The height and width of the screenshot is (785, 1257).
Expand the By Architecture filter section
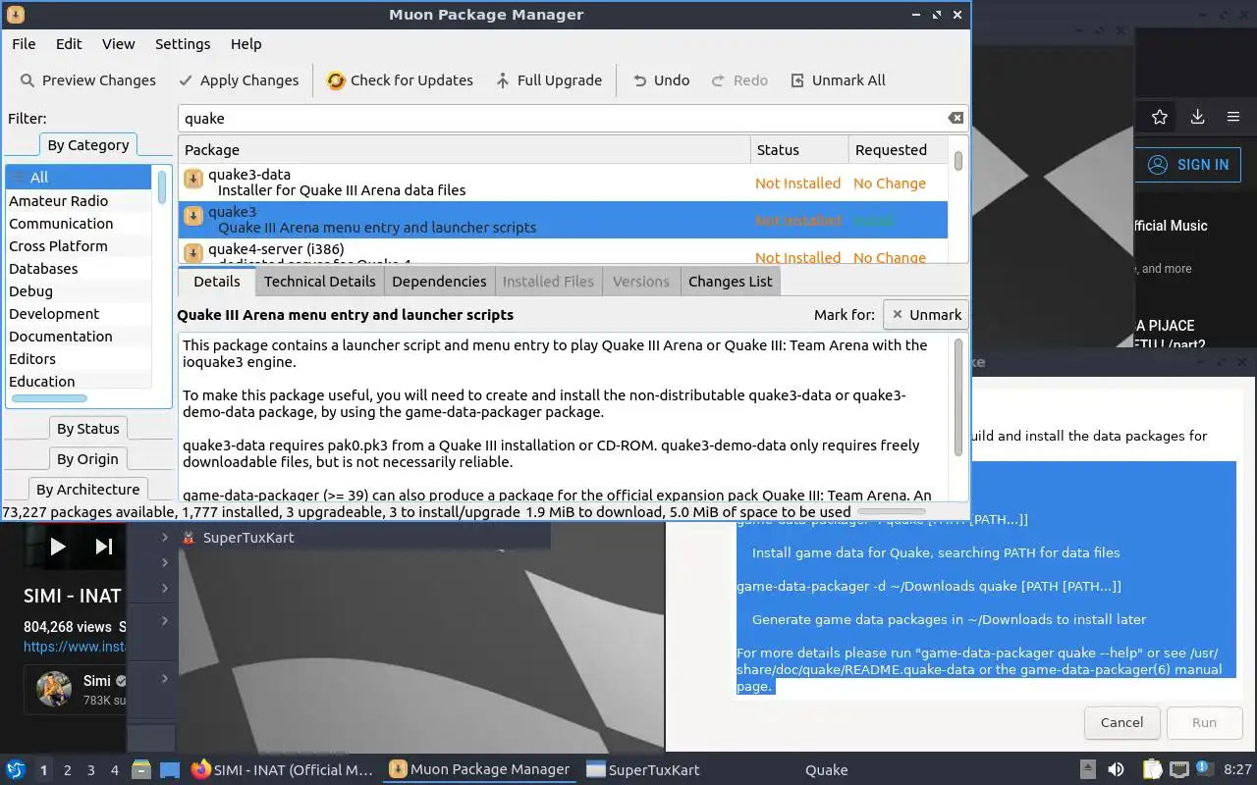(88, 490)
